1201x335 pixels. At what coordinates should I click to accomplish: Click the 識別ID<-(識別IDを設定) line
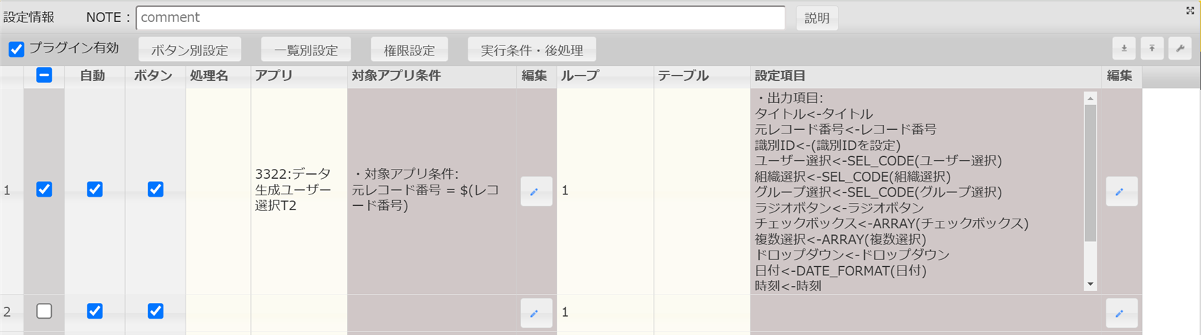click(x=828, y=145)
